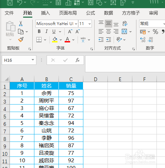Set middle vertical alignment

(109, 23)
